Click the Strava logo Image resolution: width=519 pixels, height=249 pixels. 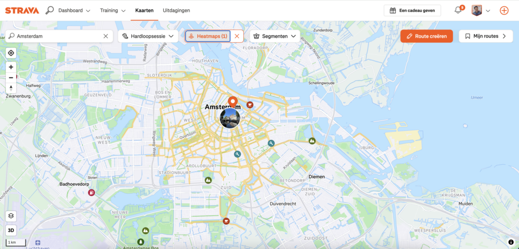point(22,10)
